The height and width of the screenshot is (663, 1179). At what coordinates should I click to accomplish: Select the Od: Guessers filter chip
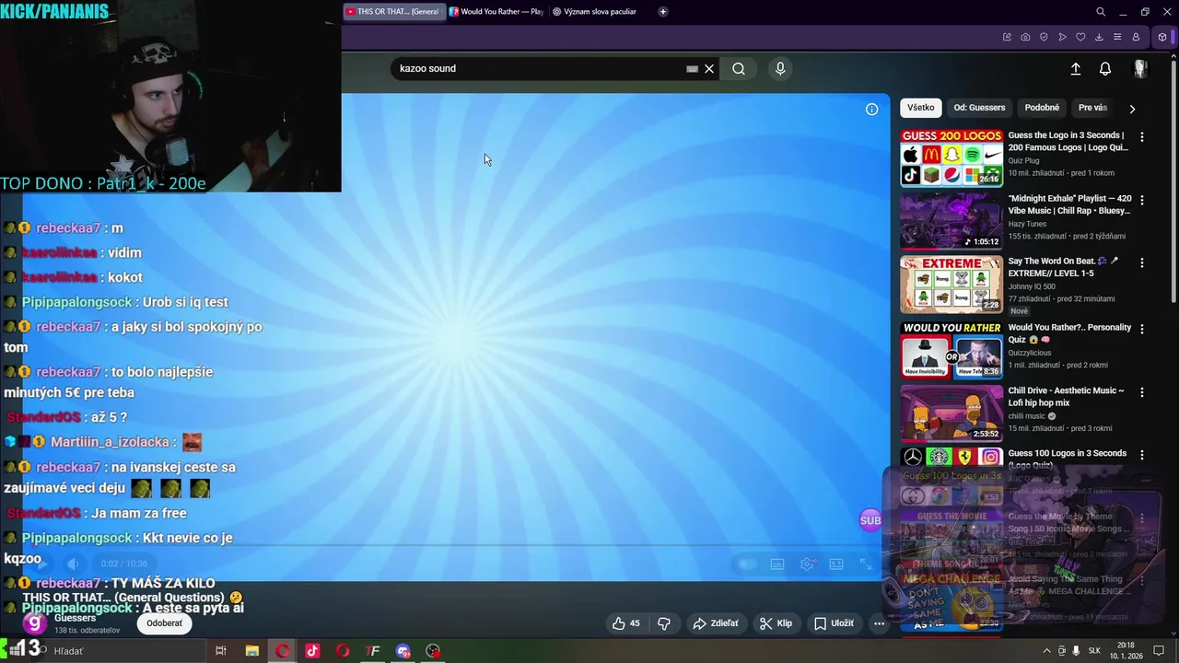(x=979, y=108)
